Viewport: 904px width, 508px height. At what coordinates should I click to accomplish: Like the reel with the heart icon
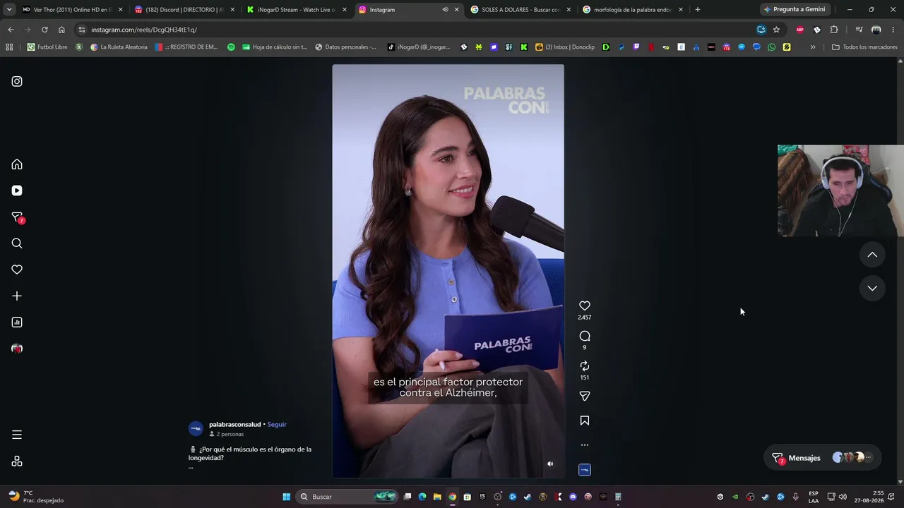(585, 306)
